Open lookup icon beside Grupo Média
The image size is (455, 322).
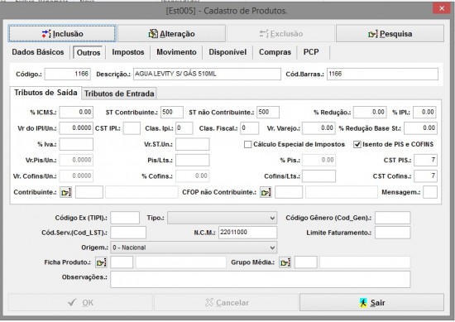click(285, 262)
